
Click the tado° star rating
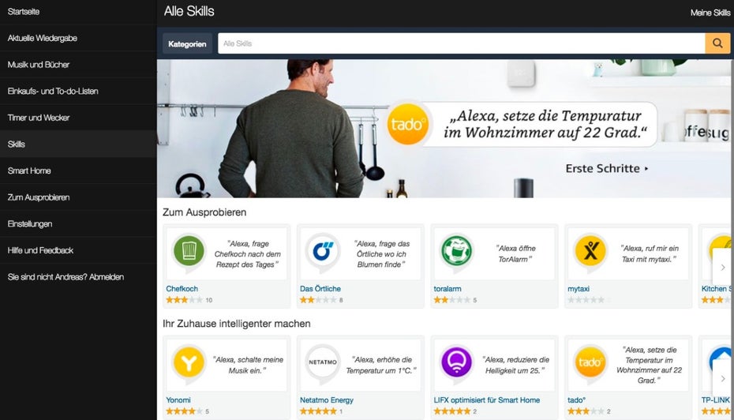pyautogui.click(x=586, y=411)
